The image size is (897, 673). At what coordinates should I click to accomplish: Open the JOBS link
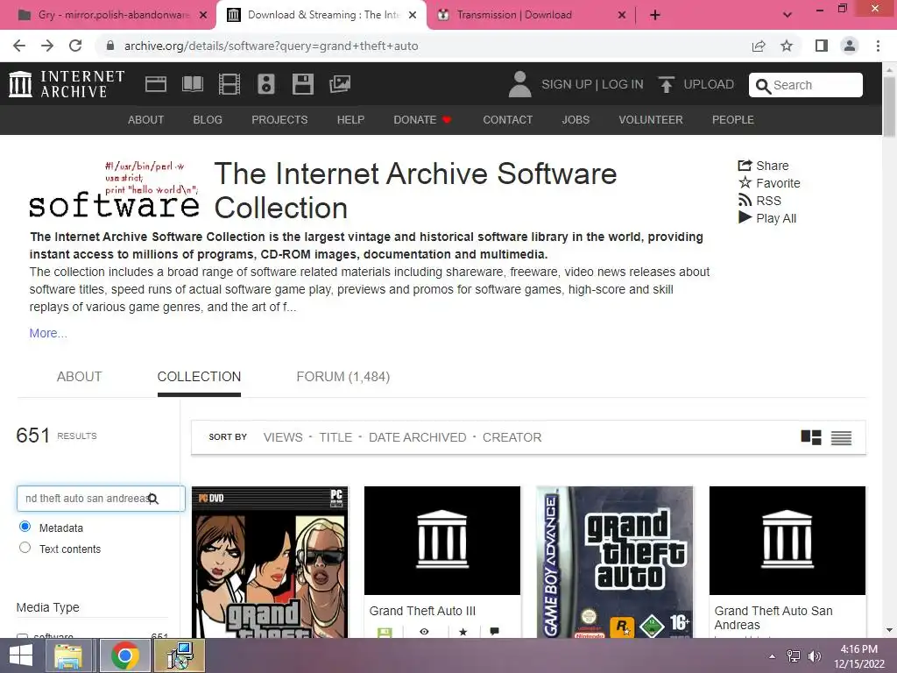pyautogui.click(x=576, y=119)
